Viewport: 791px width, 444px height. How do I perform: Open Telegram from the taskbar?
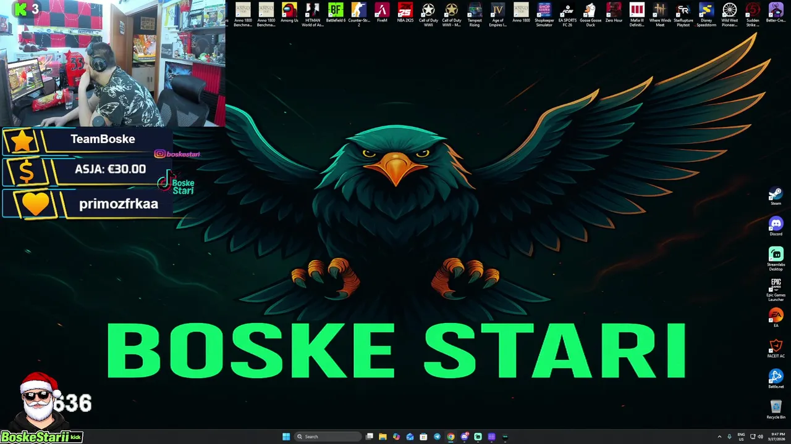click(437, 437)
